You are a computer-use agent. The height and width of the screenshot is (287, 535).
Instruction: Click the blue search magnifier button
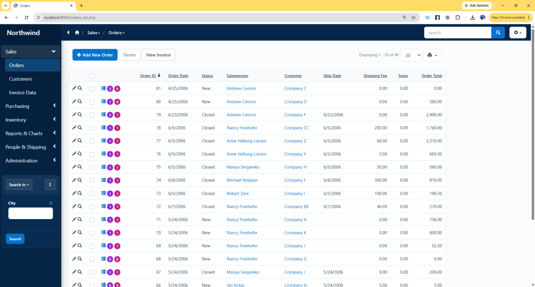click(498, 33)
